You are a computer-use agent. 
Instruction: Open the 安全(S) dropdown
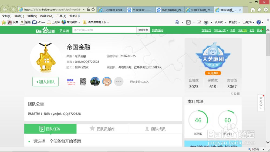[234, 22]
